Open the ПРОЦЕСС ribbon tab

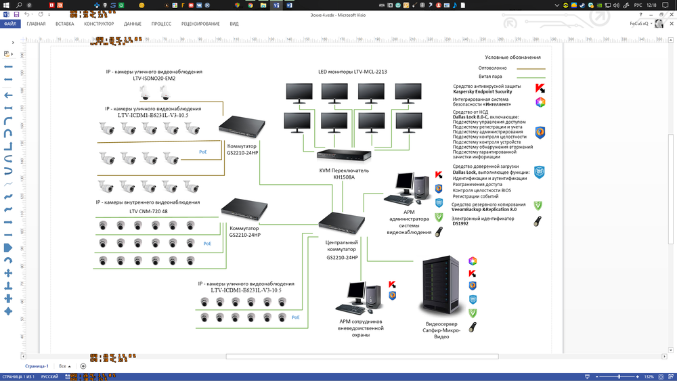161,24
